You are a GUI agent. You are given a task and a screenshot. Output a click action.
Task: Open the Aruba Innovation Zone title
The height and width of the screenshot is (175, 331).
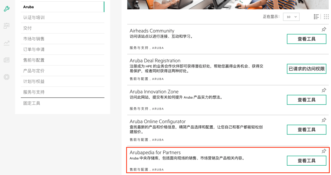(154, 92)
